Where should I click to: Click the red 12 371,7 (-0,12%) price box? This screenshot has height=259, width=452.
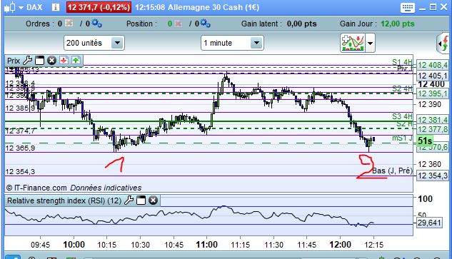(x=99, y=7)
